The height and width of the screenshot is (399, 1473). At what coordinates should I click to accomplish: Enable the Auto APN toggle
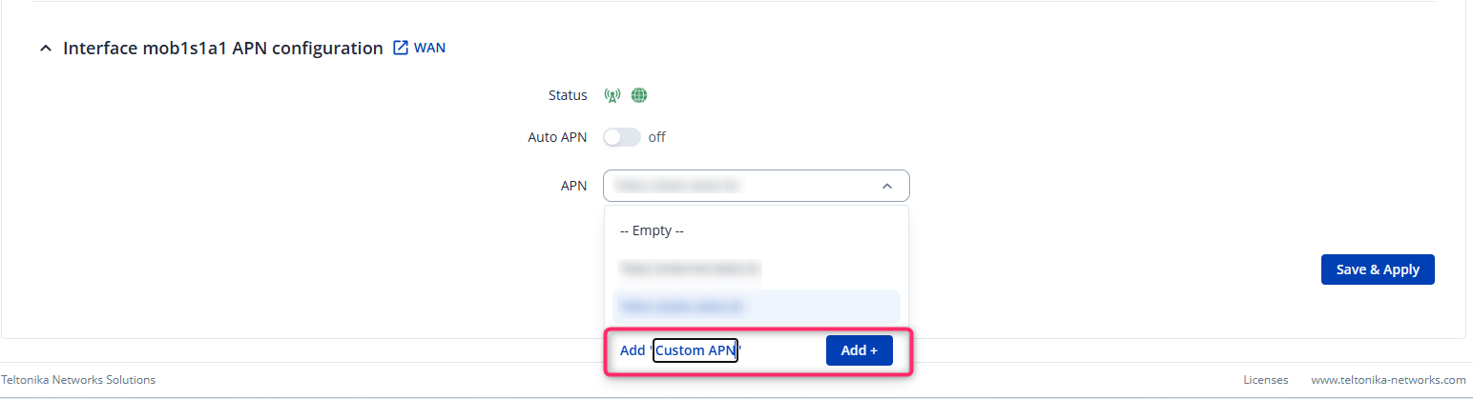621,137
